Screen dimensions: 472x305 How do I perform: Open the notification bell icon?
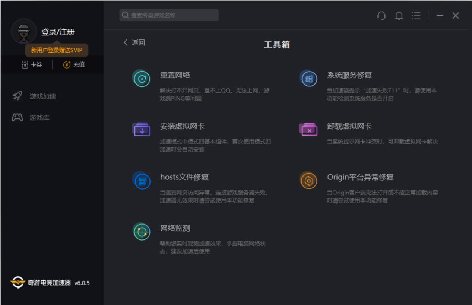[399, 16]
